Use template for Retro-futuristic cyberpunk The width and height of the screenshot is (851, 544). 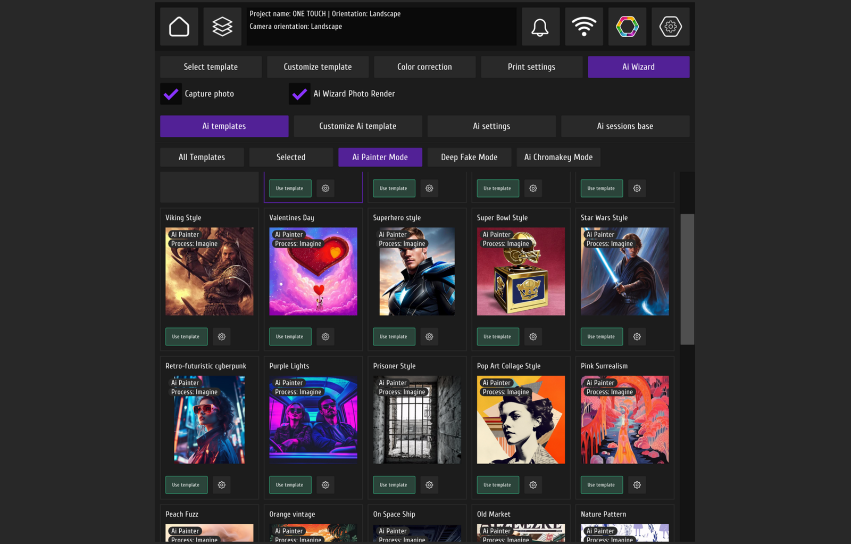(x=186, y=485)
